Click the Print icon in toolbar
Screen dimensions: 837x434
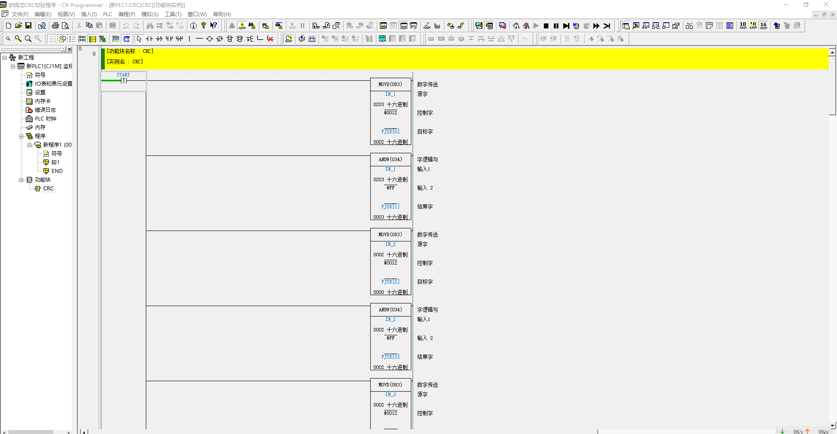pyautogui.click(x=55, y=26)
